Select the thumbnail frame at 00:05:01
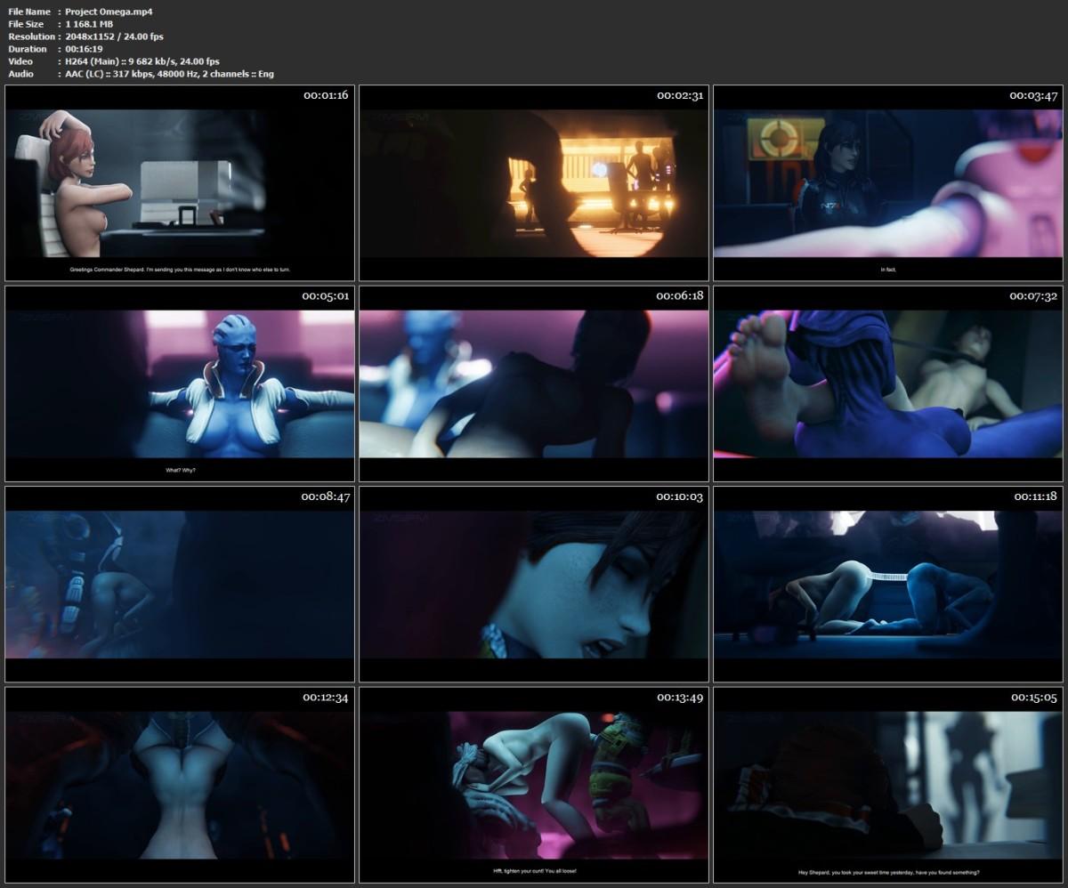 click(180, 383)
